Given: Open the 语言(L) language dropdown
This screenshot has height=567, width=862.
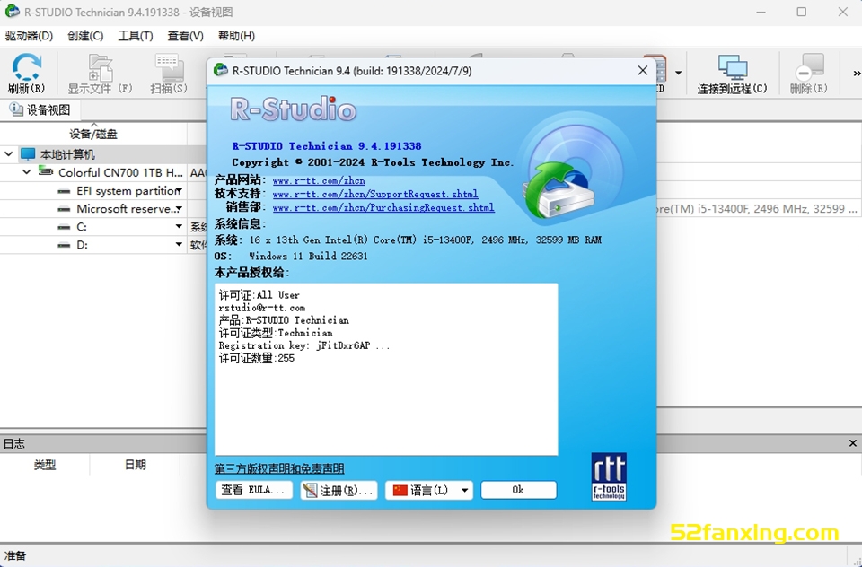Looking at the screenshot, I should (x=429, y=490).
